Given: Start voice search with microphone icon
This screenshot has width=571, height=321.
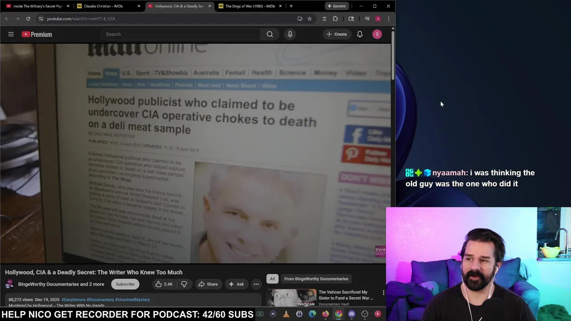Looking at the screenshot, I should (x=290, y=34).
